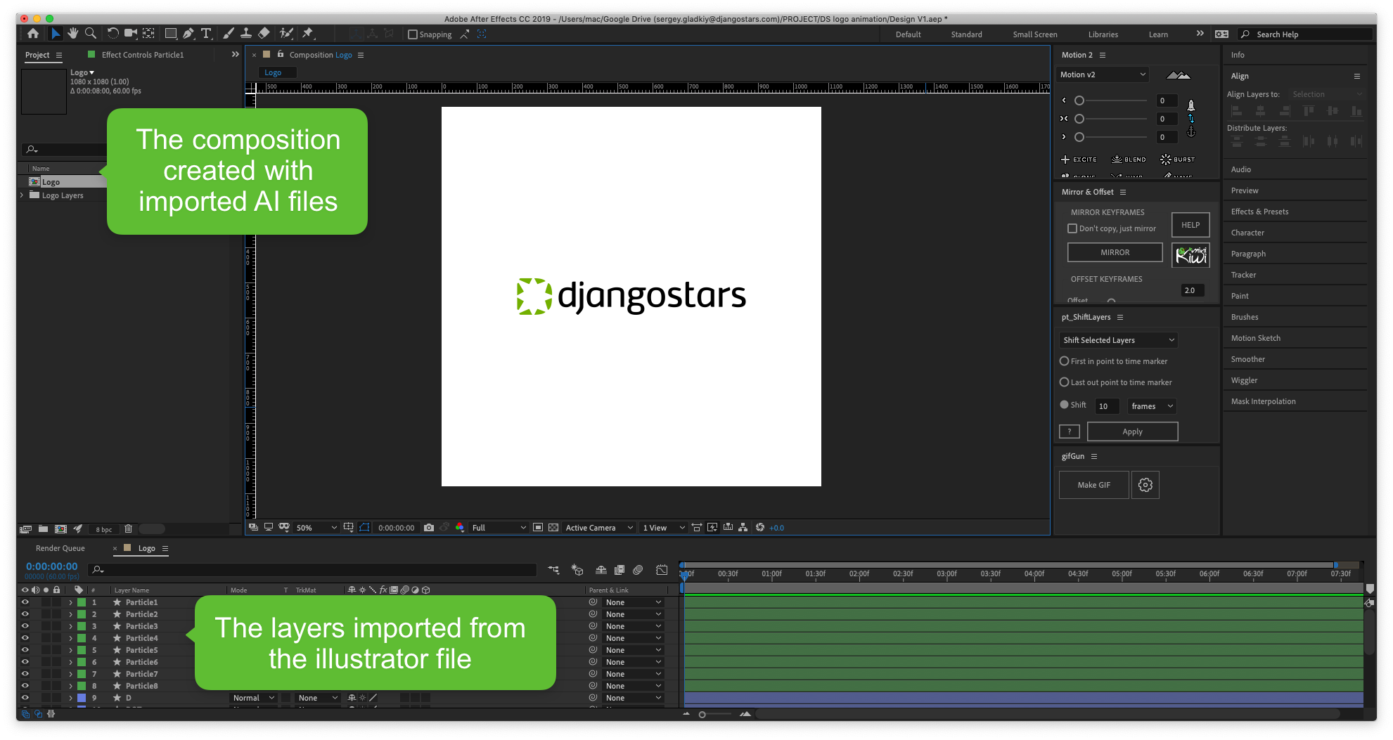
Task: Check 'Don't copy, just mirror' option
Action: (1072, 228)
